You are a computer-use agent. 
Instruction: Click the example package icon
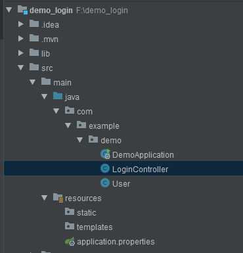click(x=81, y=125)
